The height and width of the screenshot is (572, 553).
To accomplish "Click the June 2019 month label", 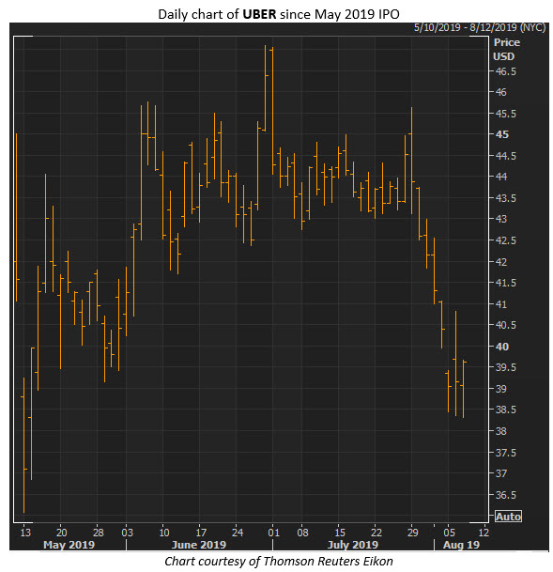I will 199,545.
